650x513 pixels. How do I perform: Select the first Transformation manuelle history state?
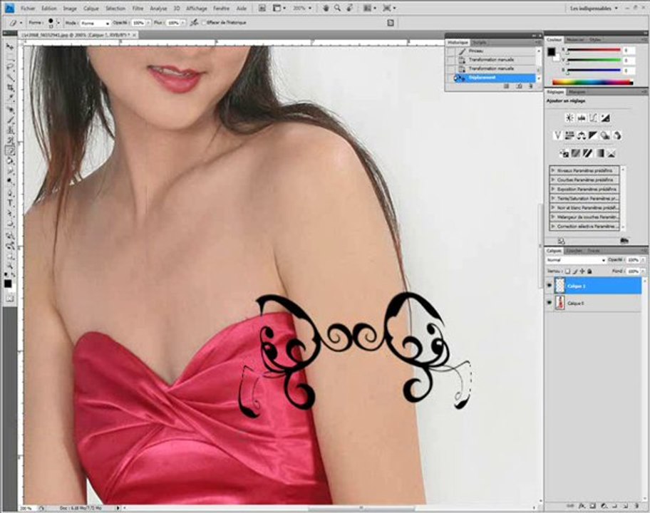(x=495, y=60)
